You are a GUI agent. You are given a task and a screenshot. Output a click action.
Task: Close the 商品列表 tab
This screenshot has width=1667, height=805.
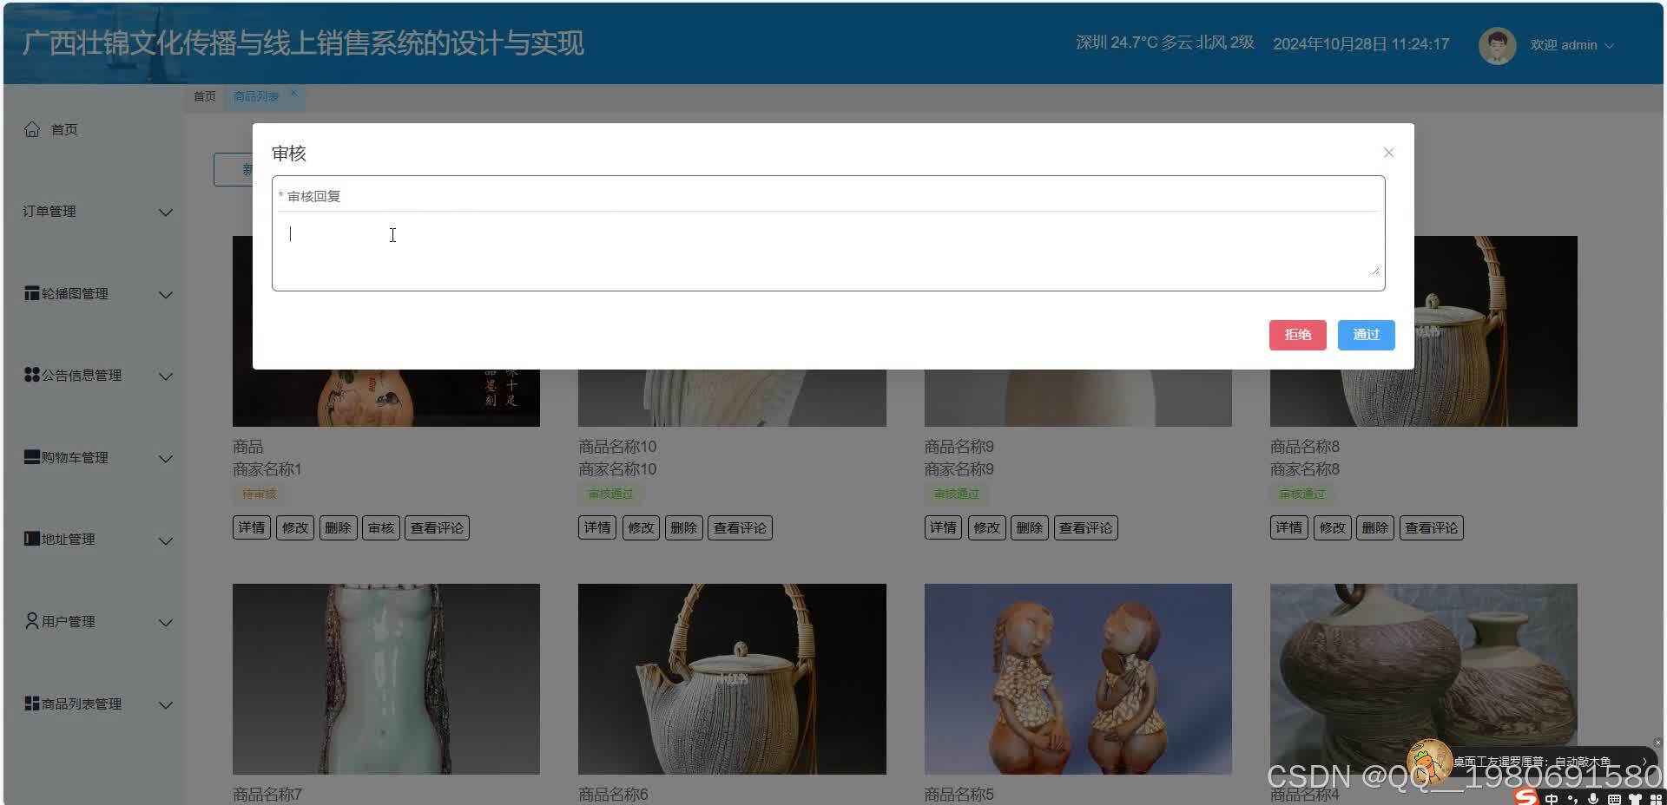293,92
